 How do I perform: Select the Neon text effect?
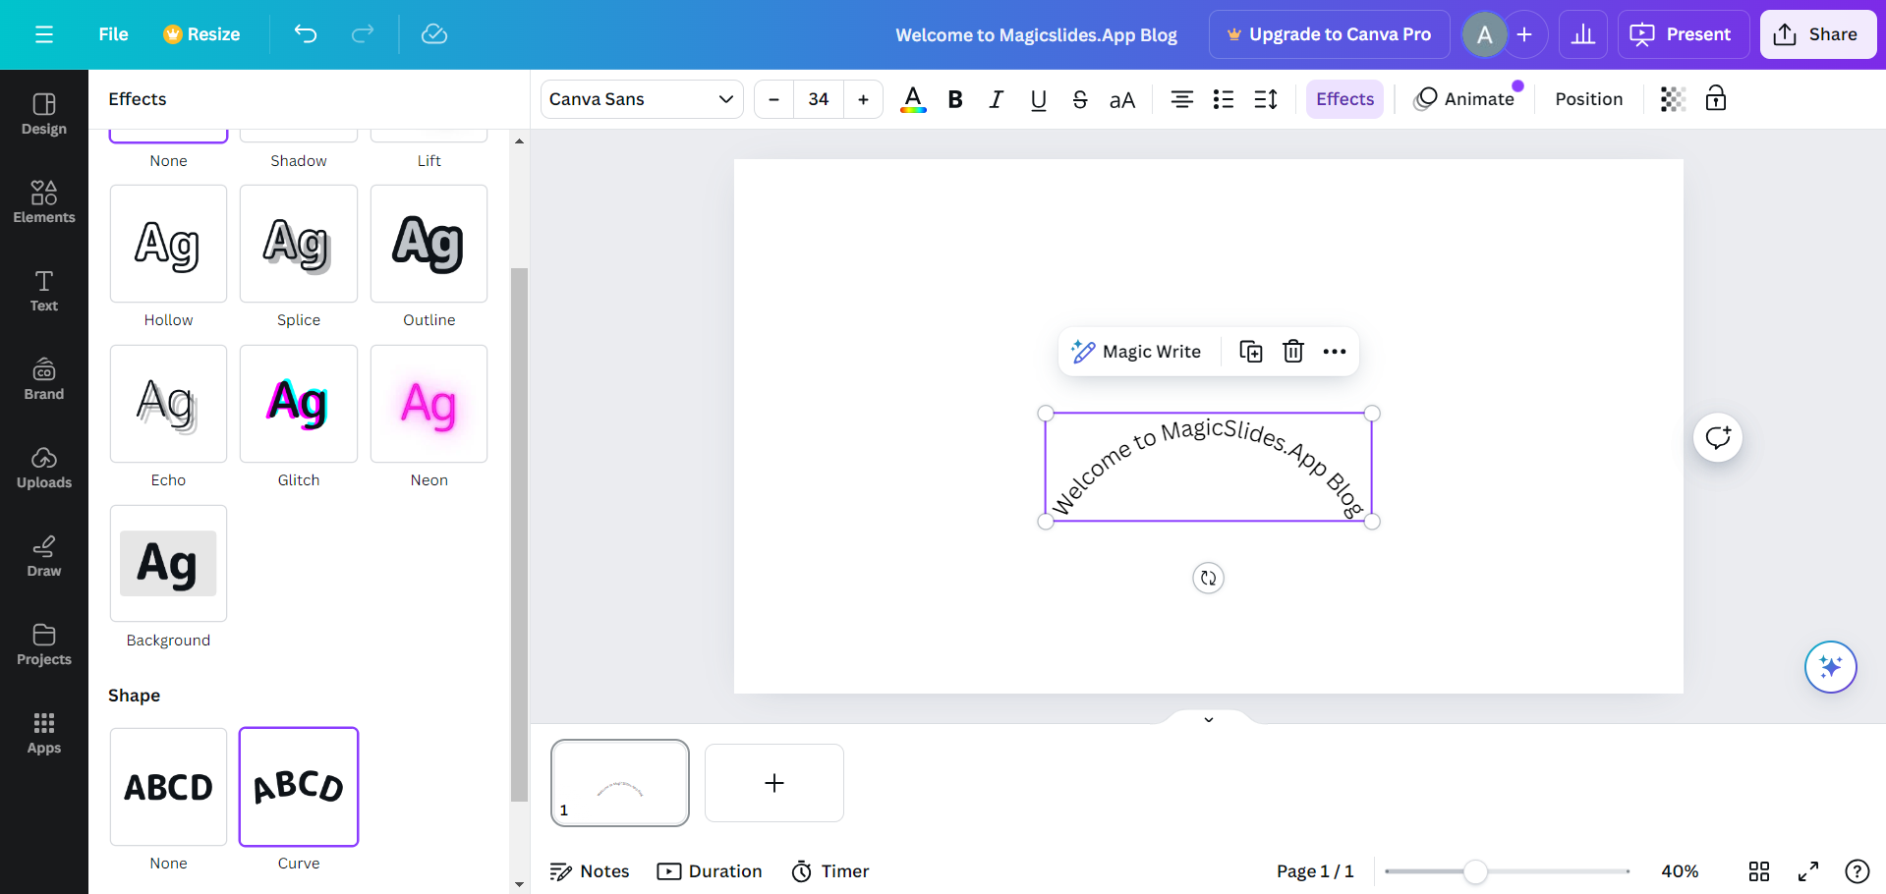pyautogui.click(x=429, y=404)
